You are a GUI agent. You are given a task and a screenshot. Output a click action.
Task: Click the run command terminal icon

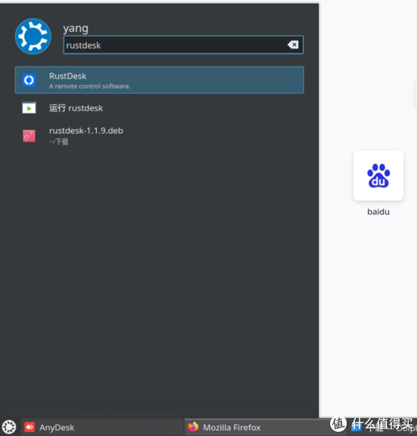coord(29,108)
